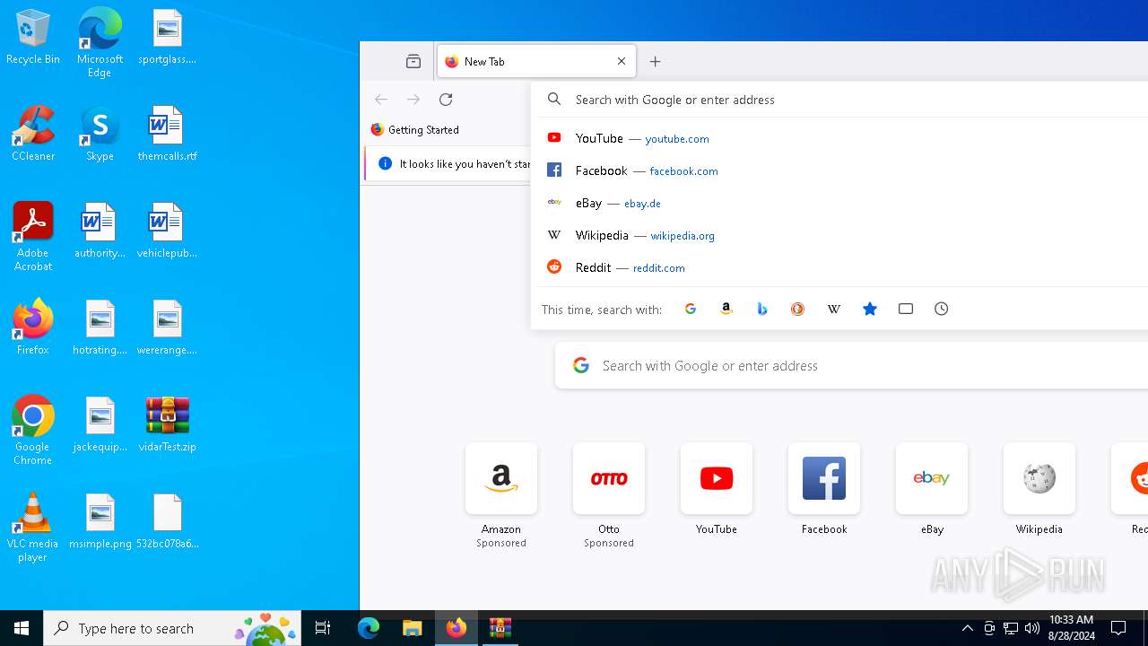This screenshot has height=646, width=1148.
Task: Close the New Tab tab
Action: (622, 62)
